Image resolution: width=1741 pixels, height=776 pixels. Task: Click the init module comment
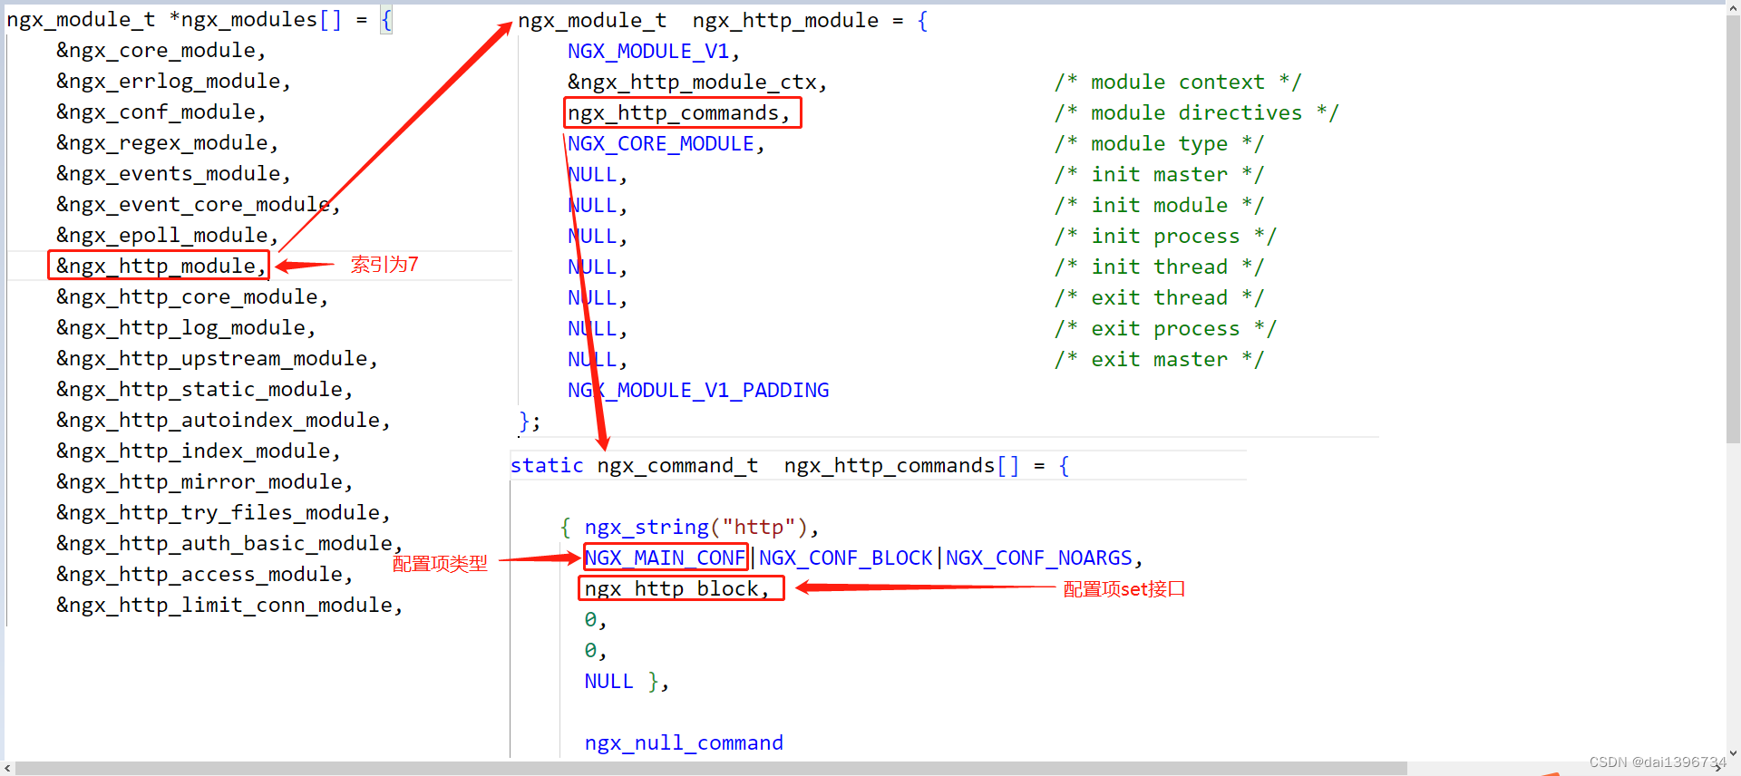[x=1159, y=205]
